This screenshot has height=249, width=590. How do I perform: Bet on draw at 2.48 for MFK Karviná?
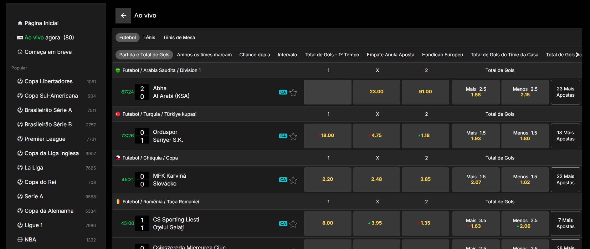(x=377, y=180)
